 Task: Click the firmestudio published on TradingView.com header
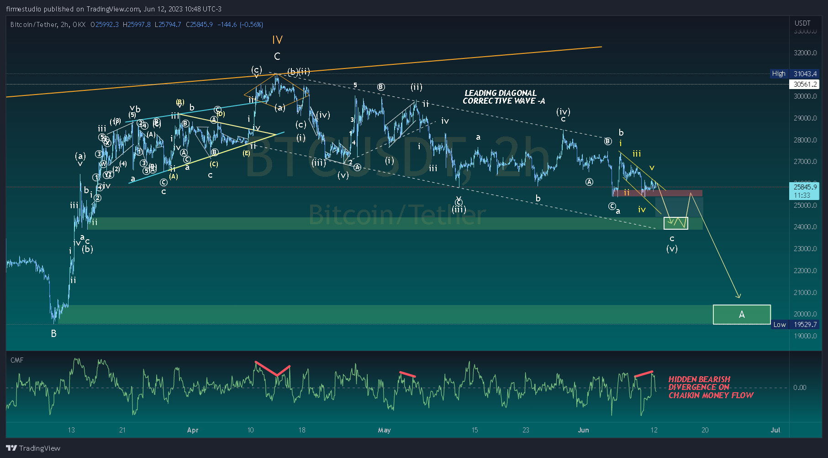click(114, 9)
